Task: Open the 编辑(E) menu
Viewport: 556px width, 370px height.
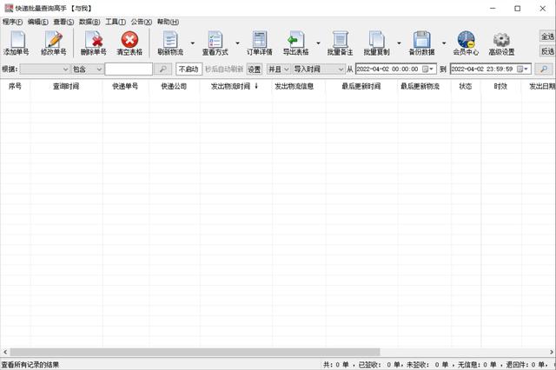Action: 38,22
